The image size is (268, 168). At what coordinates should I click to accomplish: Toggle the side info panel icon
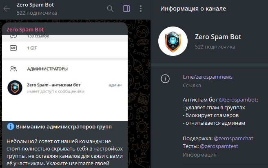click(126, 9)
